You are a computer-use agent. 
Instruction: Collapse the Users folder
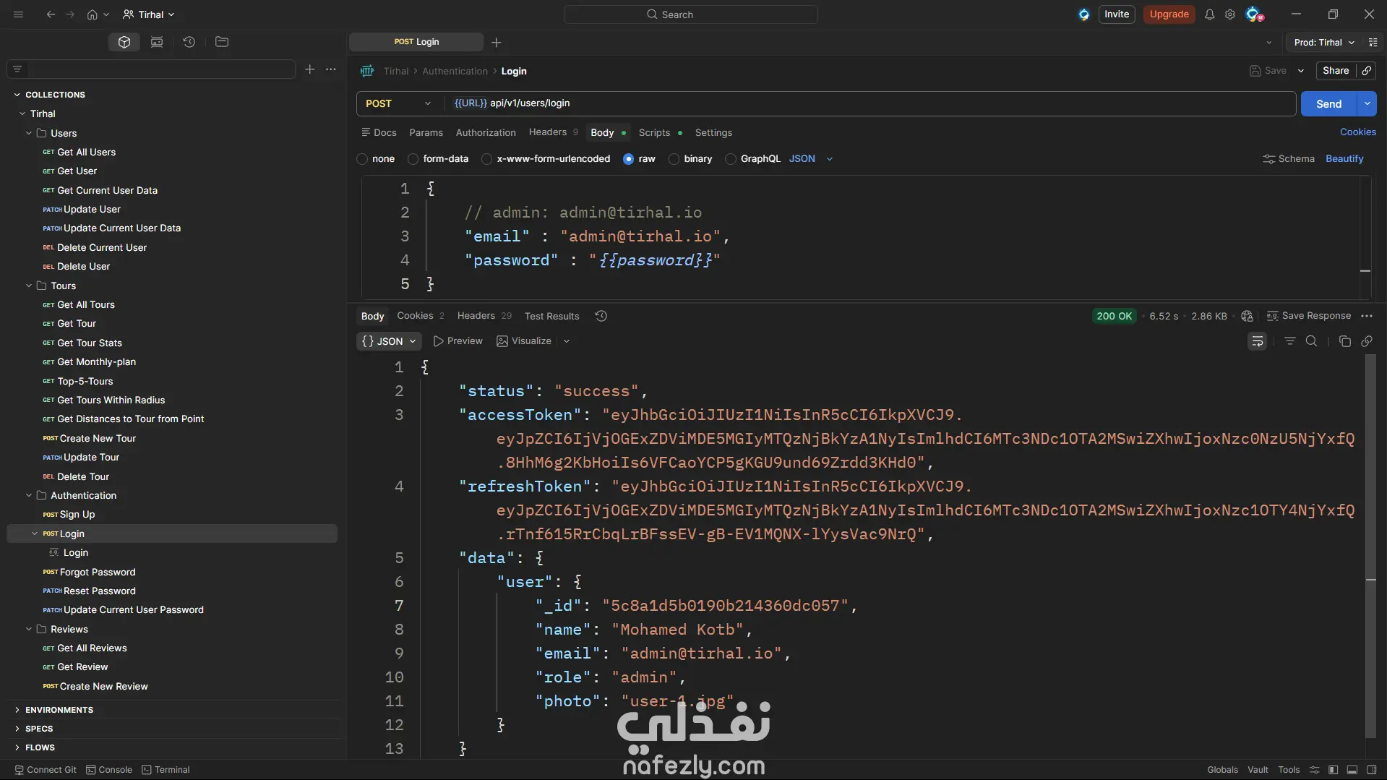[x=29, y=134]
